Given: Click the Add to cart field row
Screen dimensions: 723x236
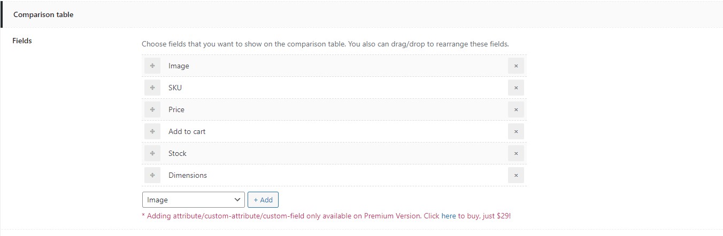Looking at the screenshot, I should click(x=334, y=131).
